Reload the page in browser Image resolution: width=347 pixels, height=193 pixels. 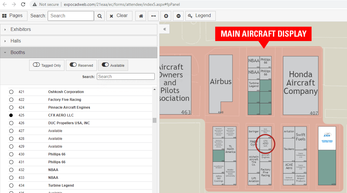23,4
